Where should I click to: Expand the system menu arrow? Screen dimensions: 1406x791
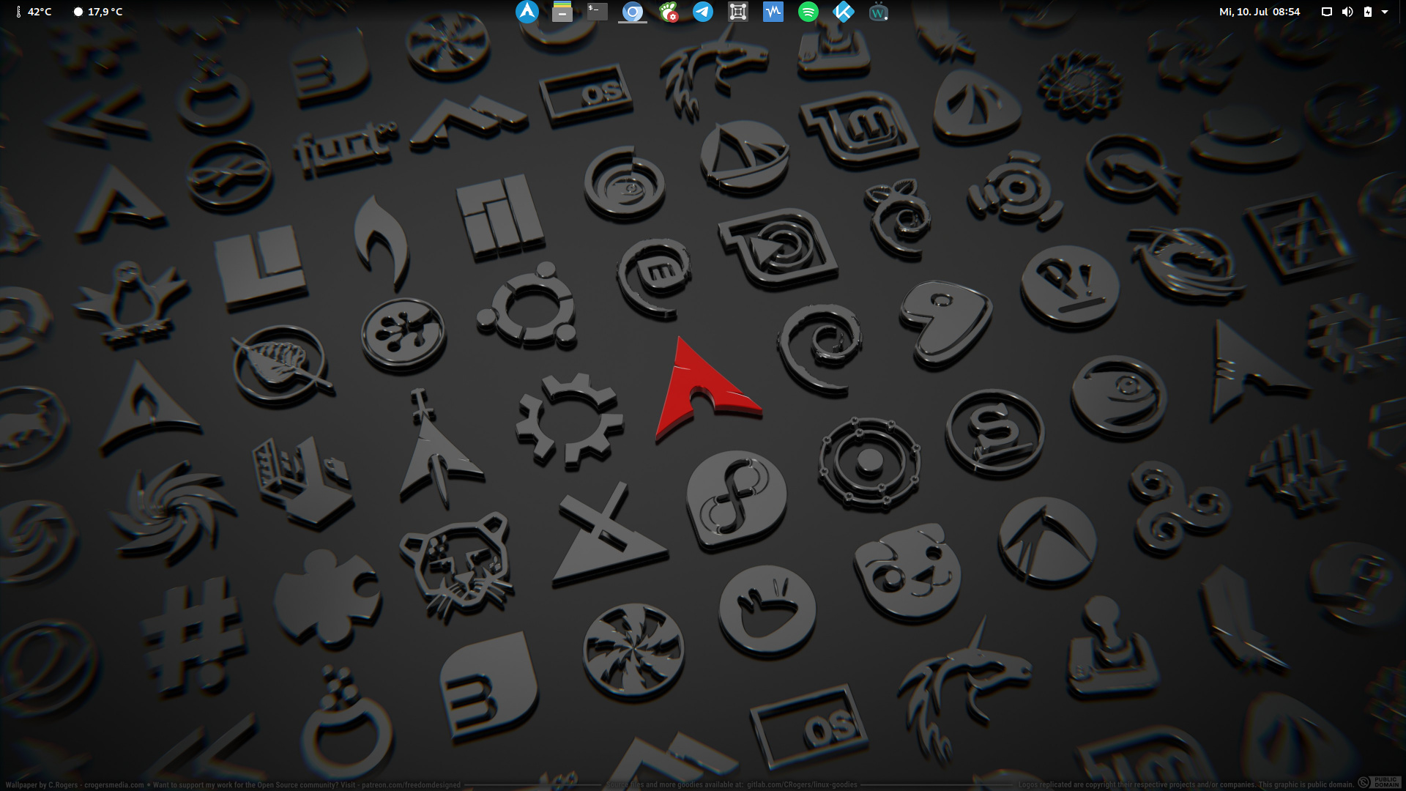click(1385, 12)
